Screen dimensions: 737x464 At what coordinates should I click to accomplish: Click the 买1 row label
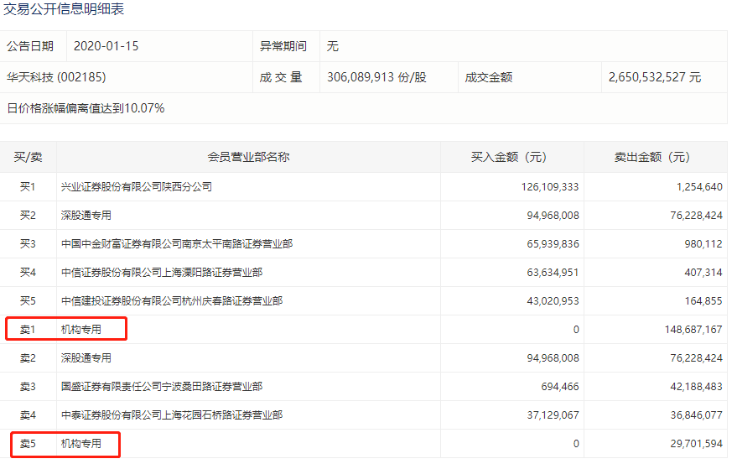[28, 187]
